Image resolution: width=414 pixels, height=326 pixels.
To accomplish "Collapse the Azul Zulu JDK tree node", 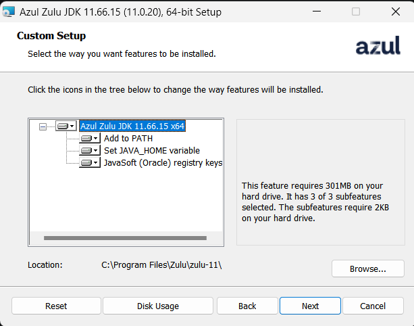I will pyautogui.click(x=43, y=126).
